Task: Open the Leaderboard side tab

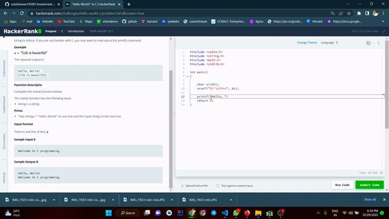Action: coord(4,105)
